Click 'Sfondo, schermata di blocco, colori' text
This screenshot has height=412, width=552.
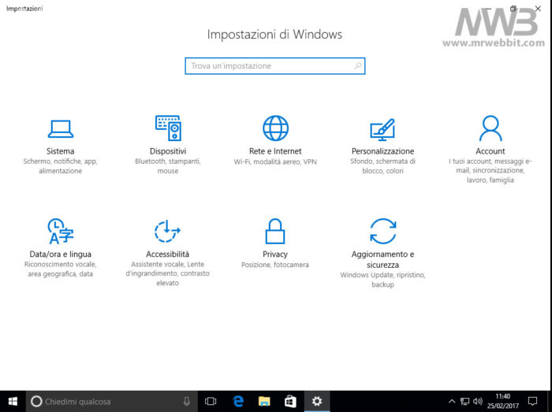pos(382,166)
